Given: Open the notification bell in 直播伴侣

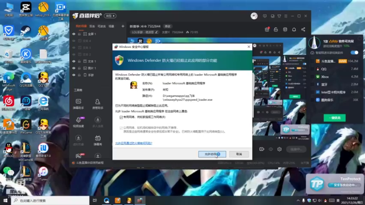Looking at the screenshot, I should [294, 30].
